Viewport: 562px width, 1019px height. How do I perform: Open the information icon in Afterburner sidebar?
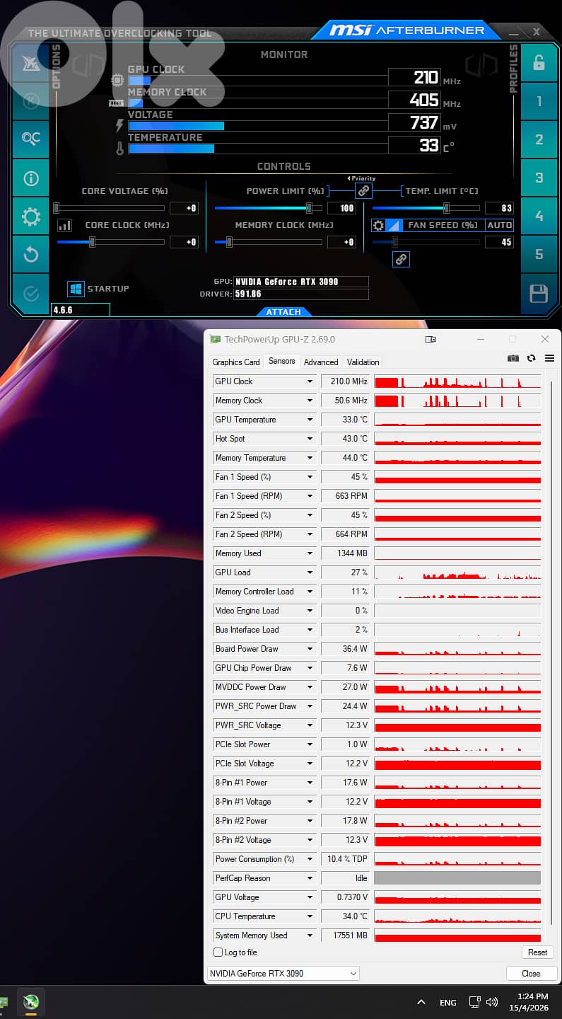[x=30, y=178]
